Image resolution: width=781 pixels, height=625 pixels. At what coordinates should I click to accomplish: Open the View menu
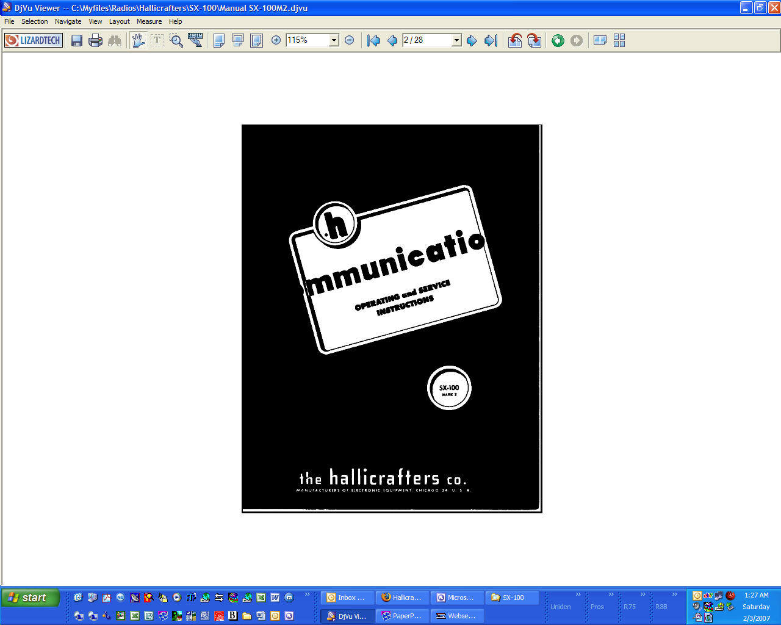95,21
